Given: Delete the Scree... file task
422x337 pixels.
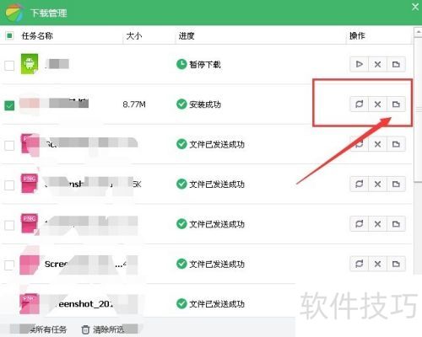Looking at the screenshot, I should (x=377, y=264).
